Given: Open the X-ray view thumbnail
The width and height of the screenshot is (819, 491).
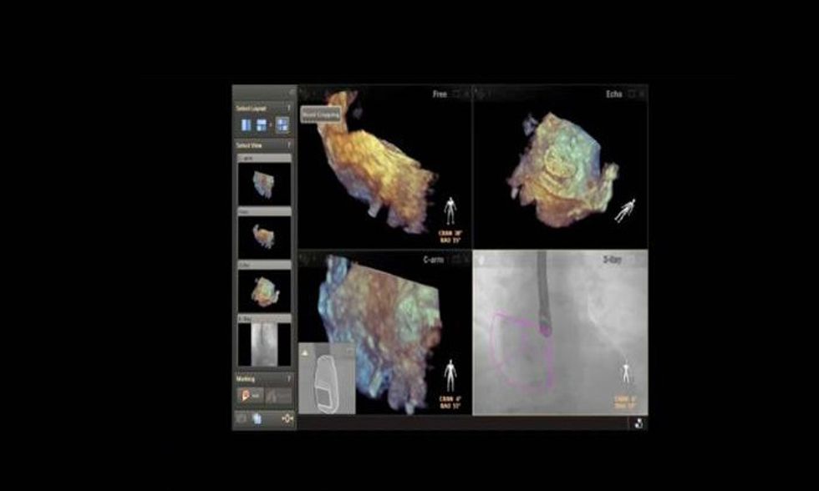Looking at the screenshot, I should coord(264,344).
